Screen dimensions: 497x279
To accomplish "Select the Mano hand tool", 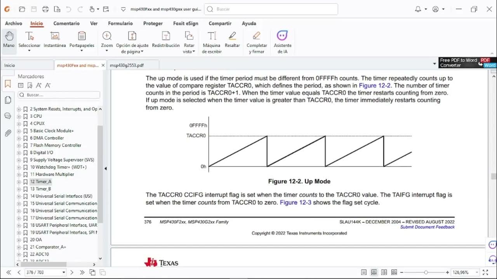I will (9, 40).
